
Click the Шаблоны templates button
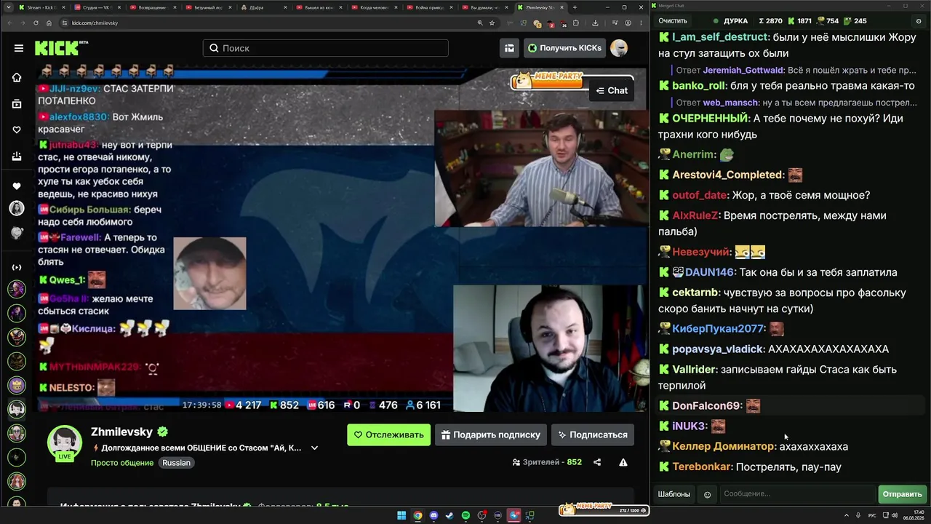pos(674,494)
